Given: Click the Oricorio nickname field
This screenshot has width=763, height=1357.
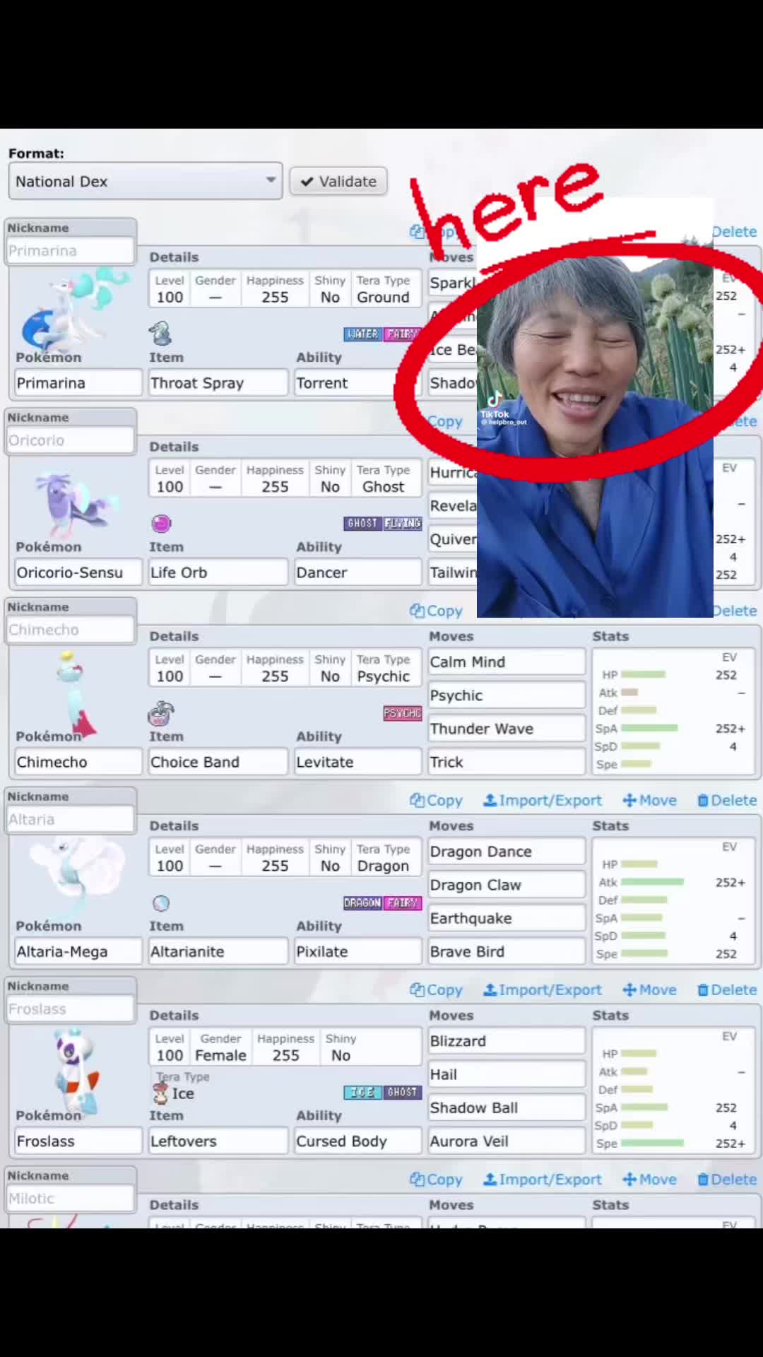Looking at the screenshot, I should pyautogui.click(x=71, y=440).
